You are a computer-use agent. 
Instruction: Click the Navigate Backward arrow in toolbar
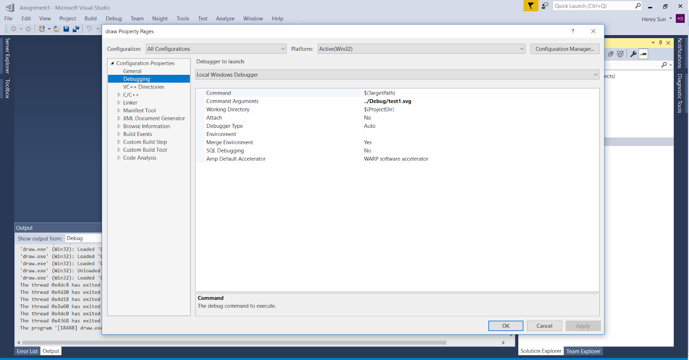pyautogui.click(x=14, y=29)
